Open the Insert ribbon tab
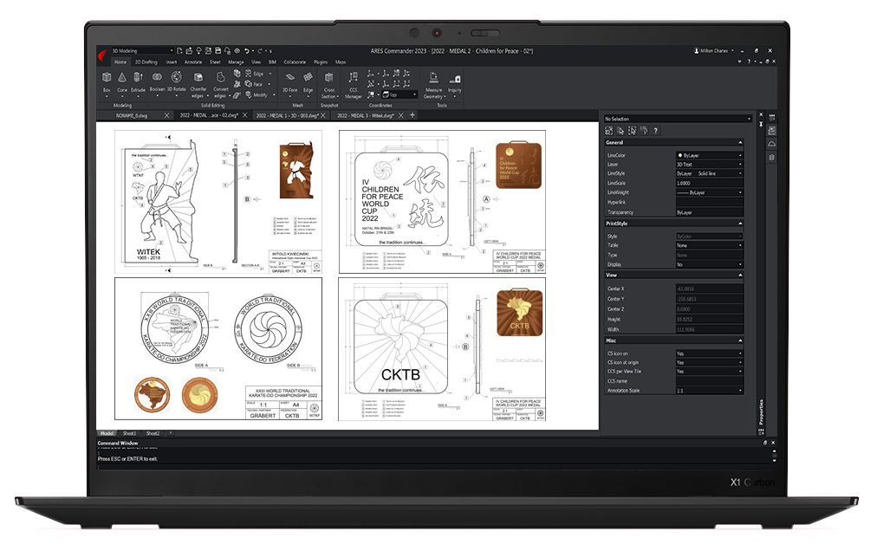The image size is (877, 551). (x=171, y=62)
